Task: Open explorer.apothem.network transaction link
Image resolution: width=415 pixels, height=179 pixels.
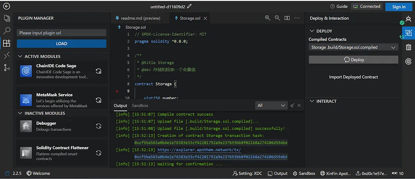Action: point(199,150)
